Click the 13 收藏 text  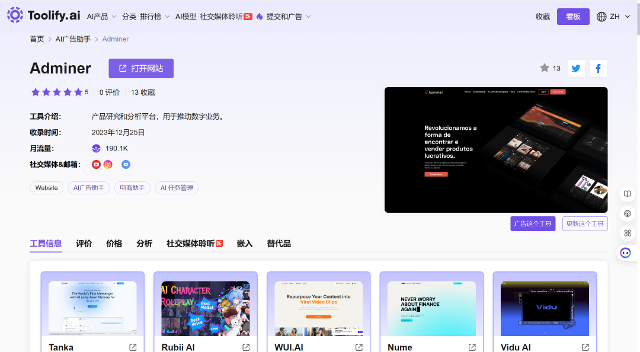(x=143, y=92)
